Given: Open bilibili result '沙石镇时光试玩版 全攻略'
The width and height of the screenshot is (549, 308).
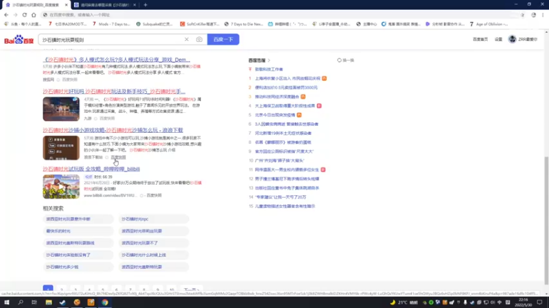Looking at the screenshot, I should (x=91, y=169).
